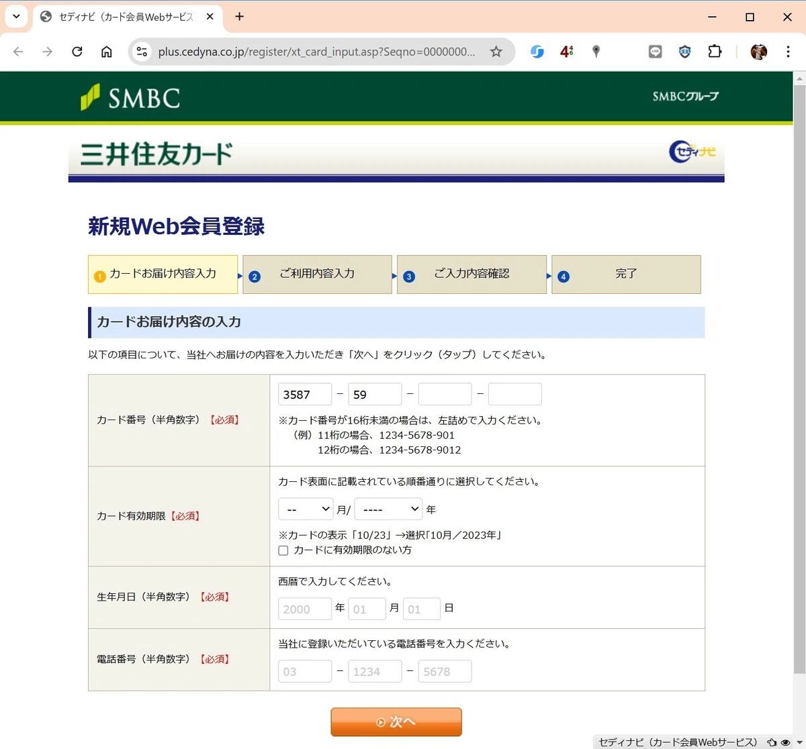Go back with the browser back arrow
Screen dimensions: 806x749
click(x=18, y=52)
